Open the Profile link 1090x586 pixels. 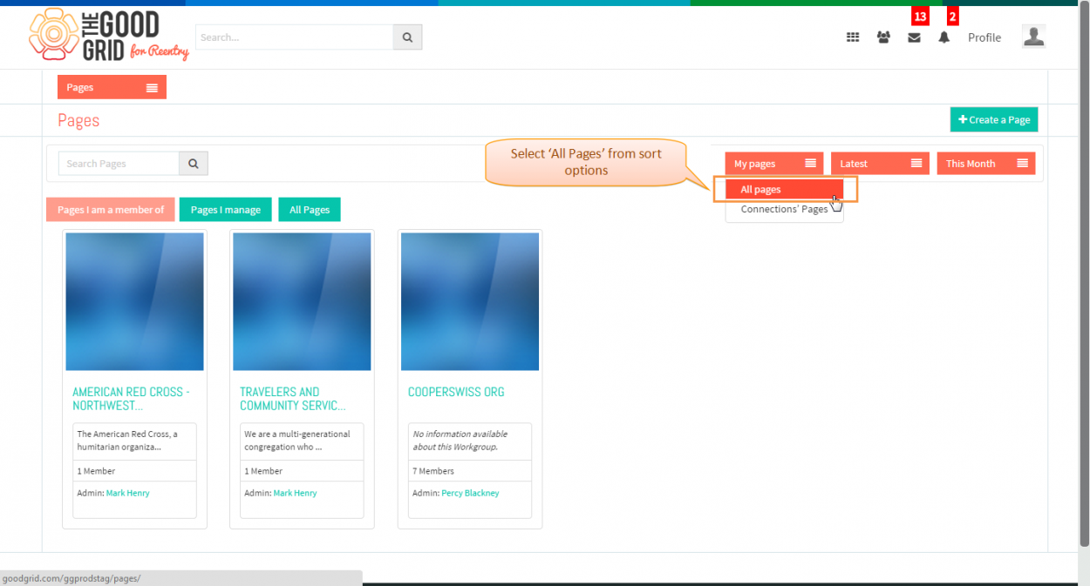click(984, 37)
